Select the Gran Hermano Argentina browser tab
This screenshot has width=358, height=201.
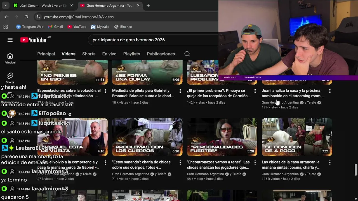tap(109, 5)
